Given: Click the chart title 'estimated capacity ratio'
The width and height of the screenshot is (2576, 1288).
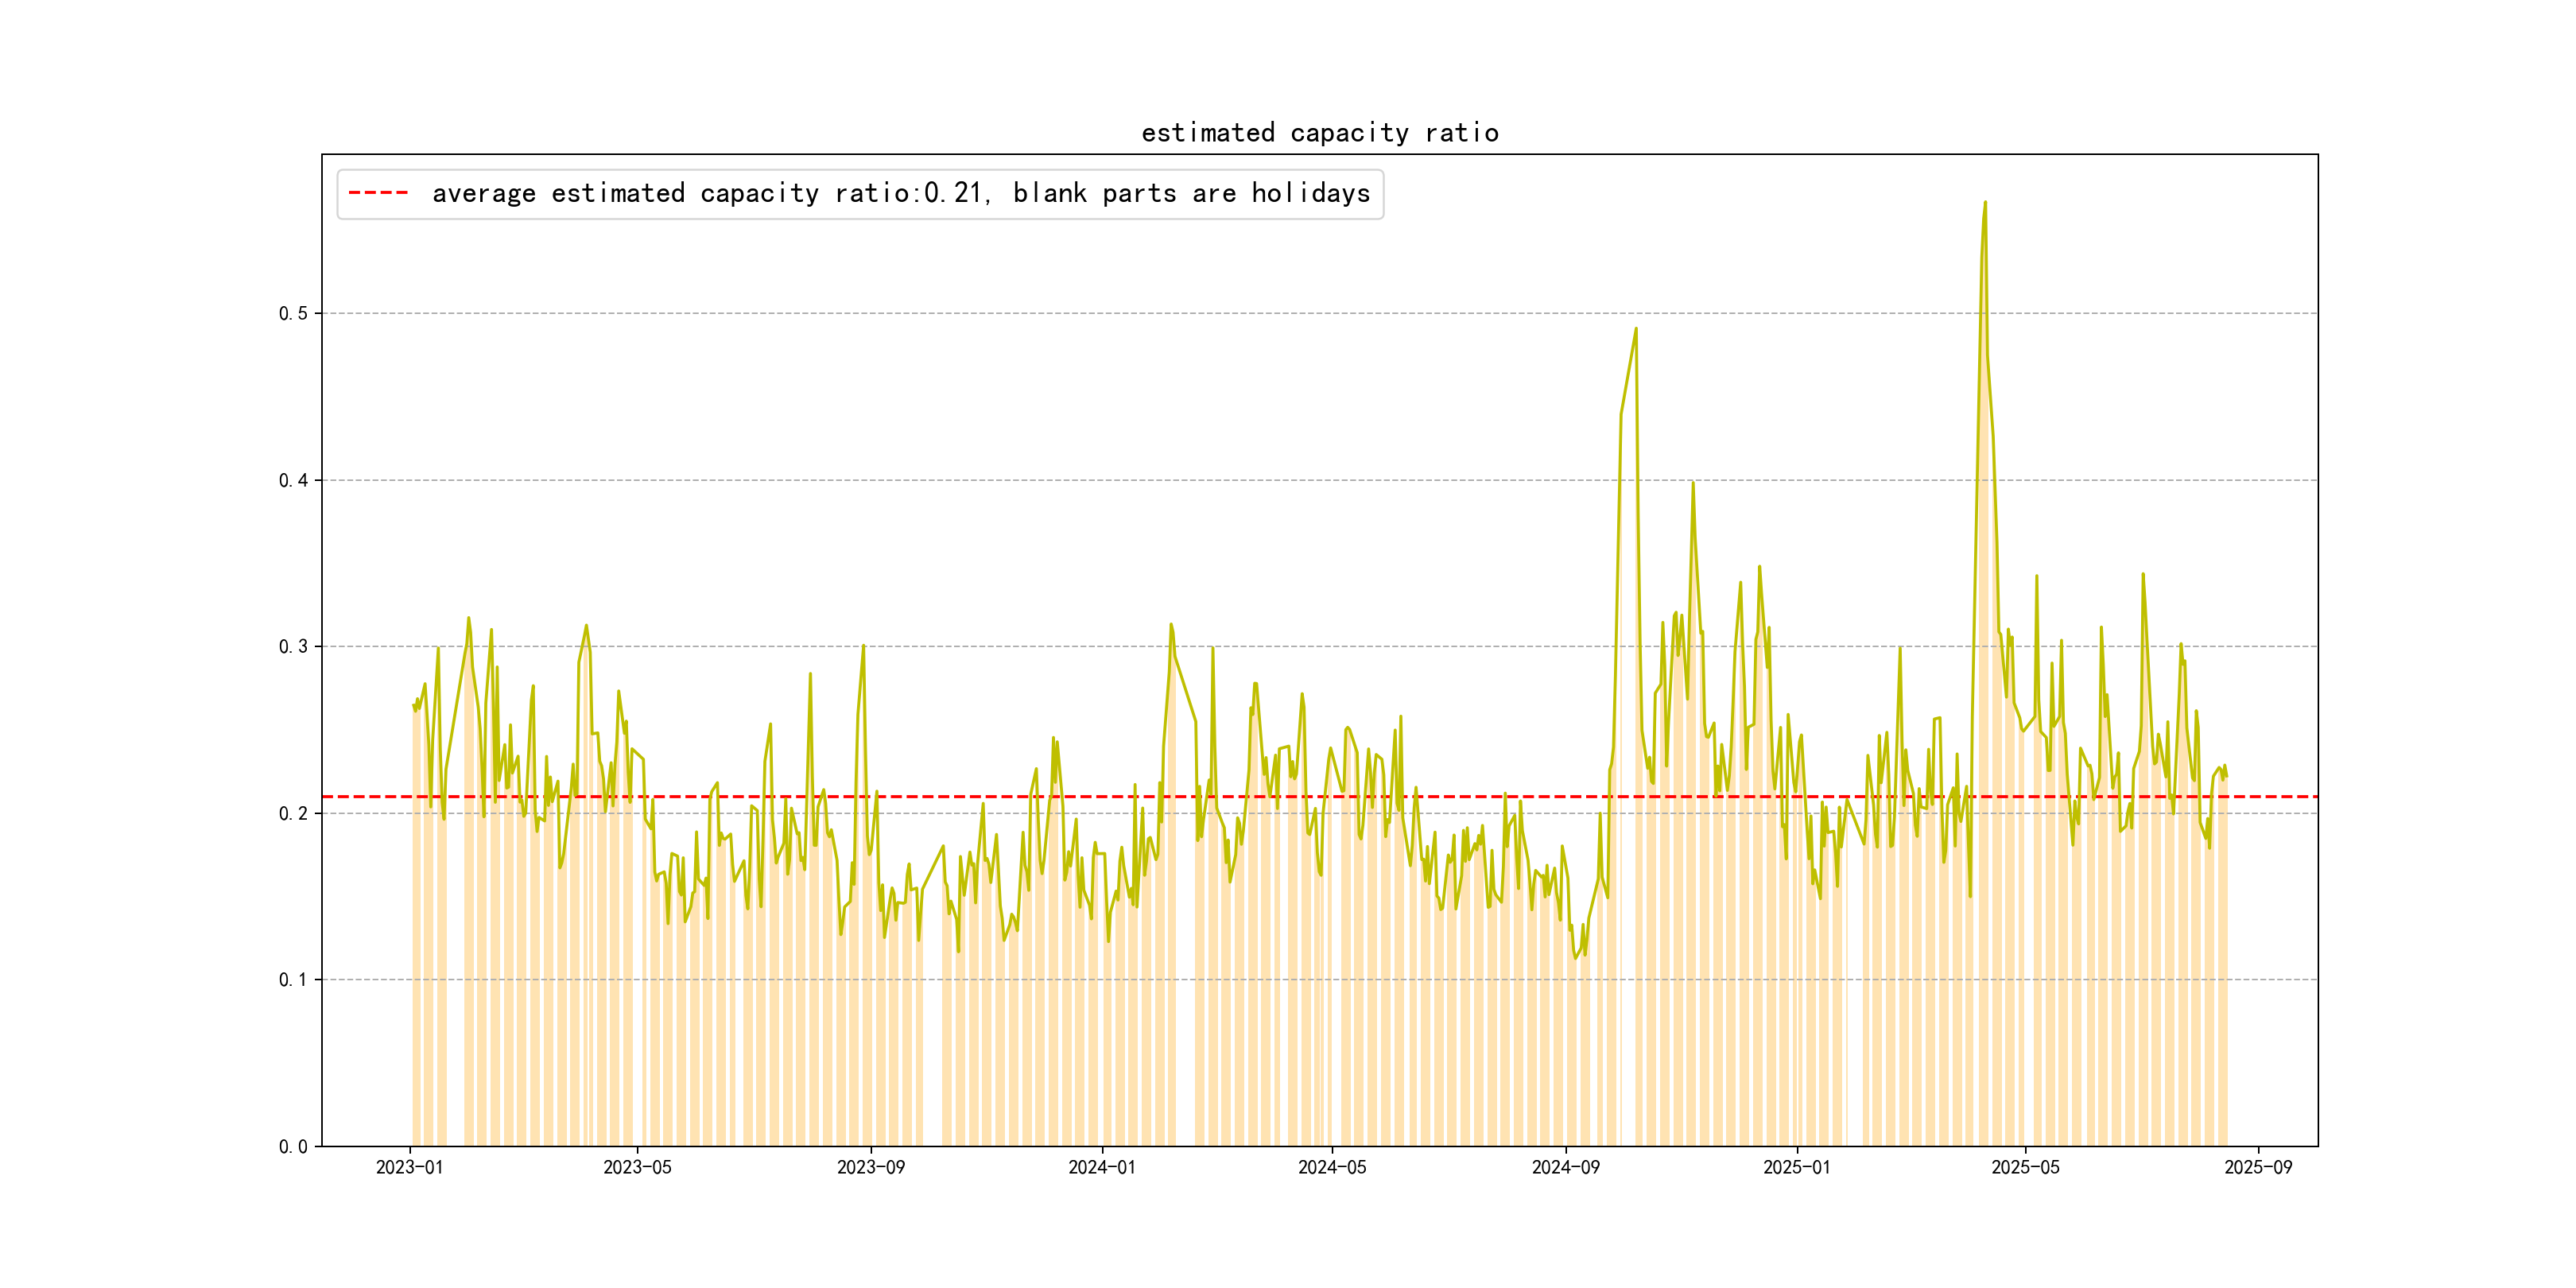Looking at the screenshot, I should (x=1319, y=133).
